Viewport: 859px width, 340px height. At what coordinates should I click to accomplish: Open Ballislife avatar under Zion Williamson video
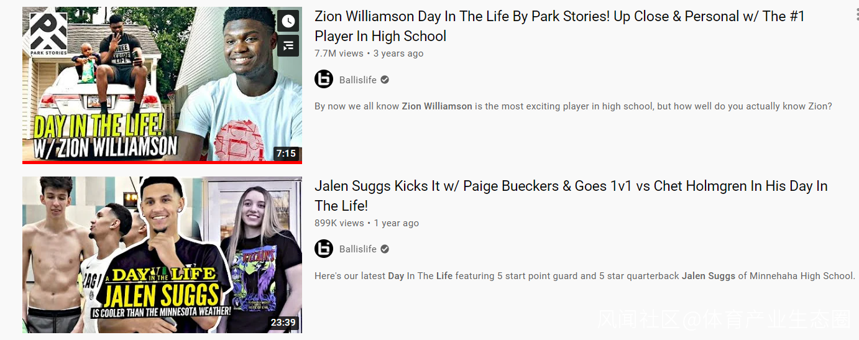[324, 80]
